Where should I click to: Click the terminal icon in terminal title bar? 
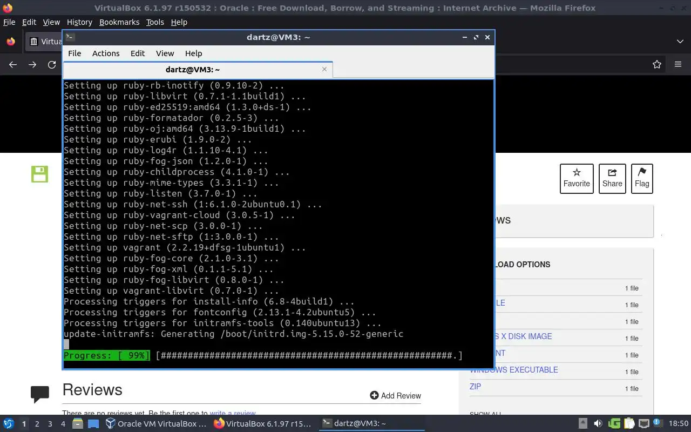[x=70, y=37]
